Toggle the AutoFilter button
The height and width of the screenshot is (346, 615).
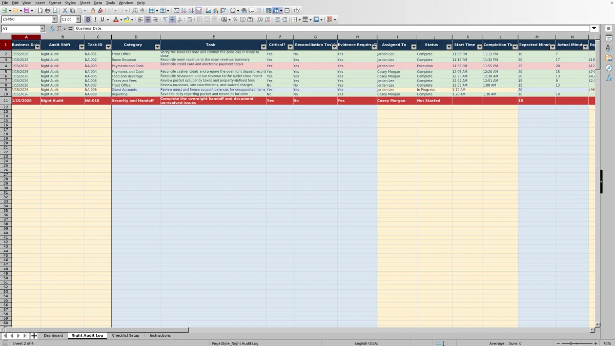coord(198,10)
